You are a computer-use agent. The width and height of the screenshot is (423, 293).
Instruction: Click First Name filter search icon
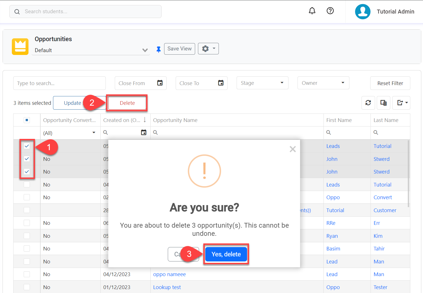click(329, 132)
